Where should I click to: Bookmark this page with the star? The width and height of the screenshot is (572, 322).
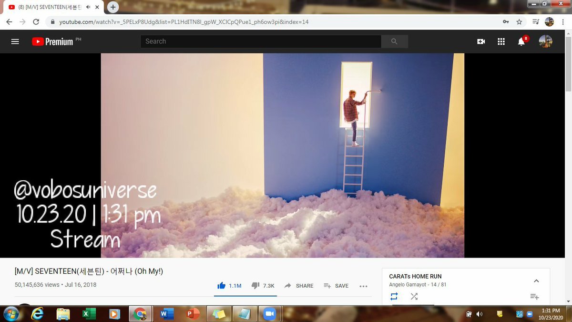tap(519, 22)
